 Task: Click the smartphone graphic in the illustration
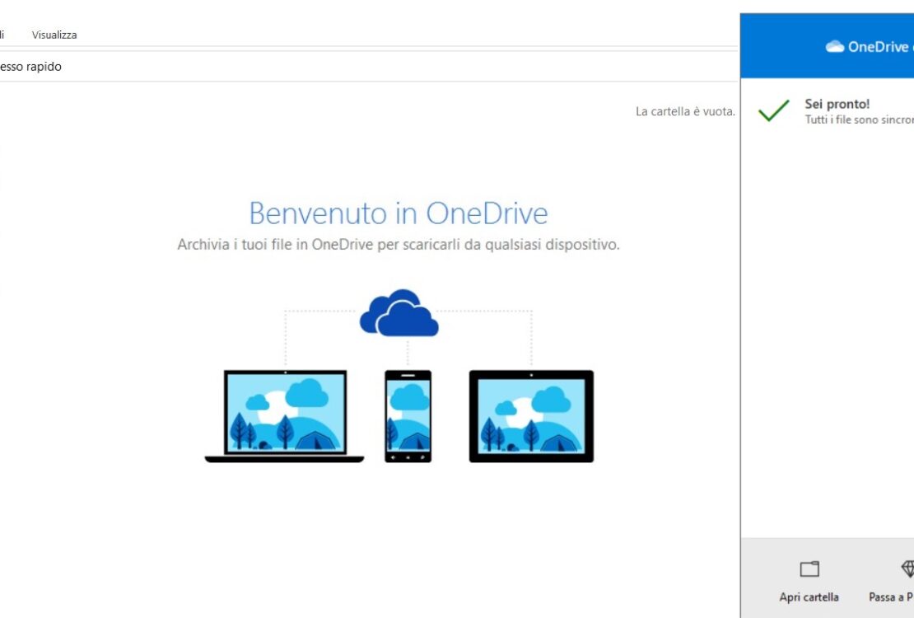[x=408, y=416]
